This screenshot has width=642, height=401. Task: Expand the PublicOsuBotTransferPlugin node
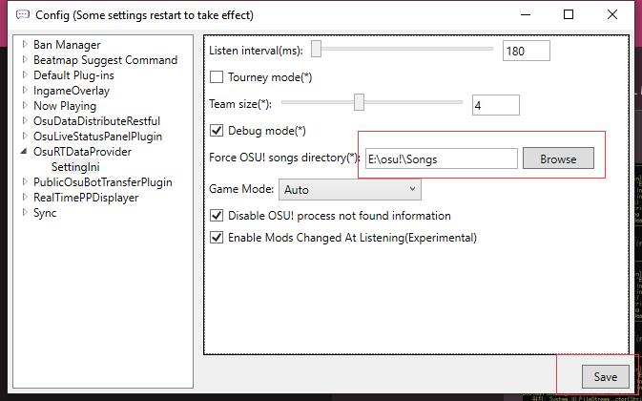click(x=25, y=181)
